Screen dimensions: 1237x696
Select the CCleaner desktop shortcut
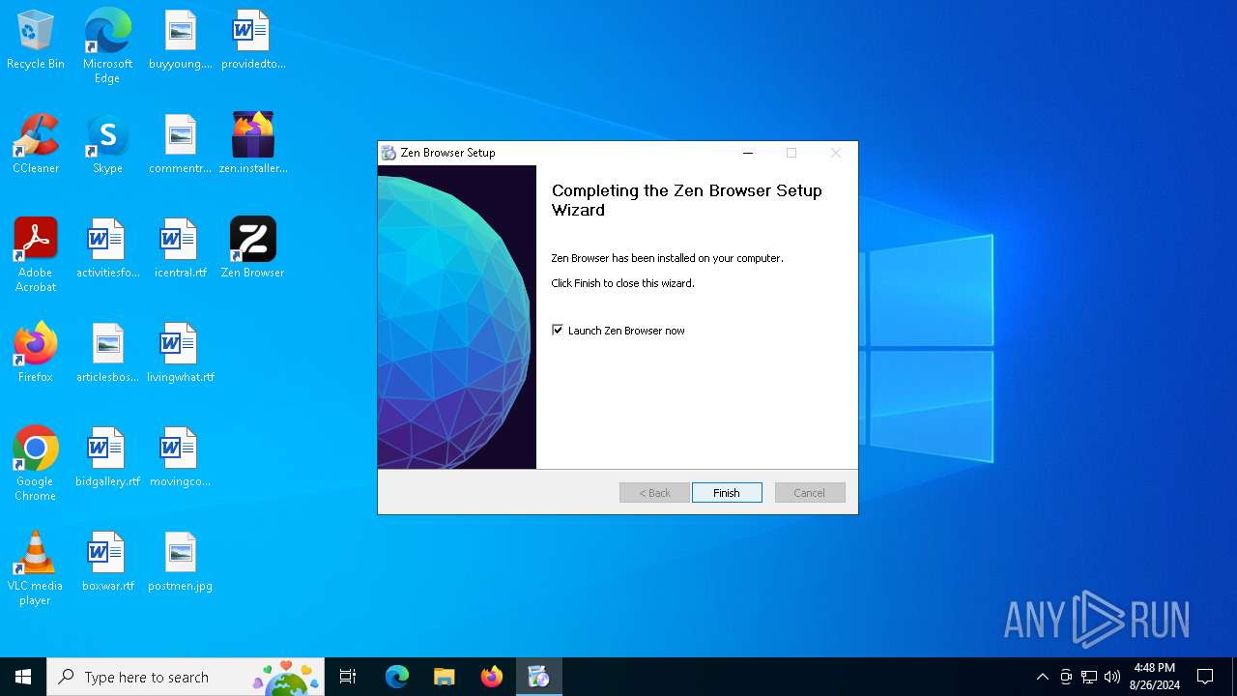36,144
